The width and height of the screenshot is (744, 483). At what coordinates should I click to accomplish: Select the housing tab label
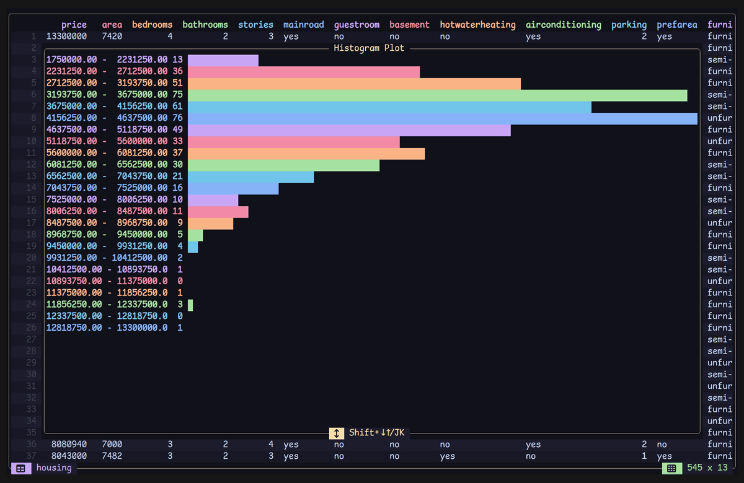pyautogui.click(x=54, y=468)
